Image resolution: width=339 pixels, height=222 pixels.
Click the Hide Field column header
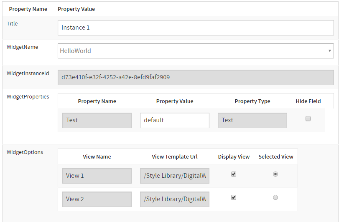pyautogui.click(x=308, y=101)
